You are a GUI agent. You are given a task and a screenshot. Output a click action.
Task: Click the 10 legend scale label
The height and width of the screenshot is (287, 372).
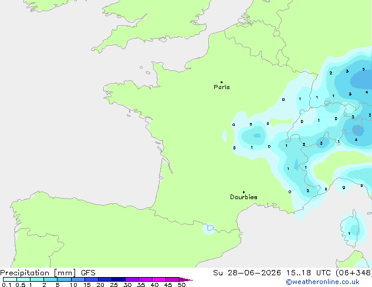click(73, 285)
